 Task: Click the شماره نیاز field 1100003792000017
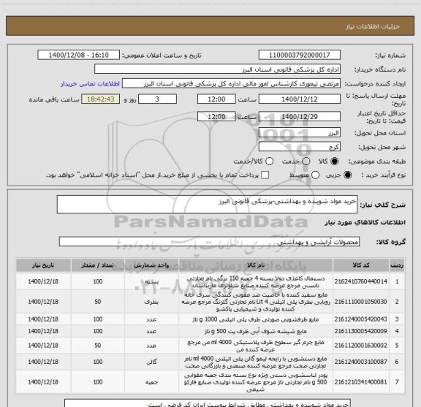point(300,55)
